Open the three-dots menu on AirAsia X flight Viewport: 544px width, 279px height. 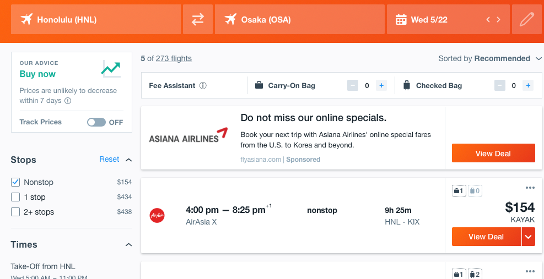pos(530,188)
